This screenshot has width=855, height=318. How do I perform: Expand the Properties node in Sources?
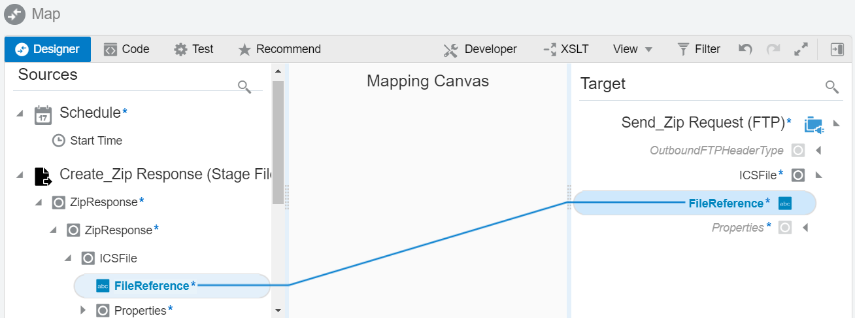83,310
